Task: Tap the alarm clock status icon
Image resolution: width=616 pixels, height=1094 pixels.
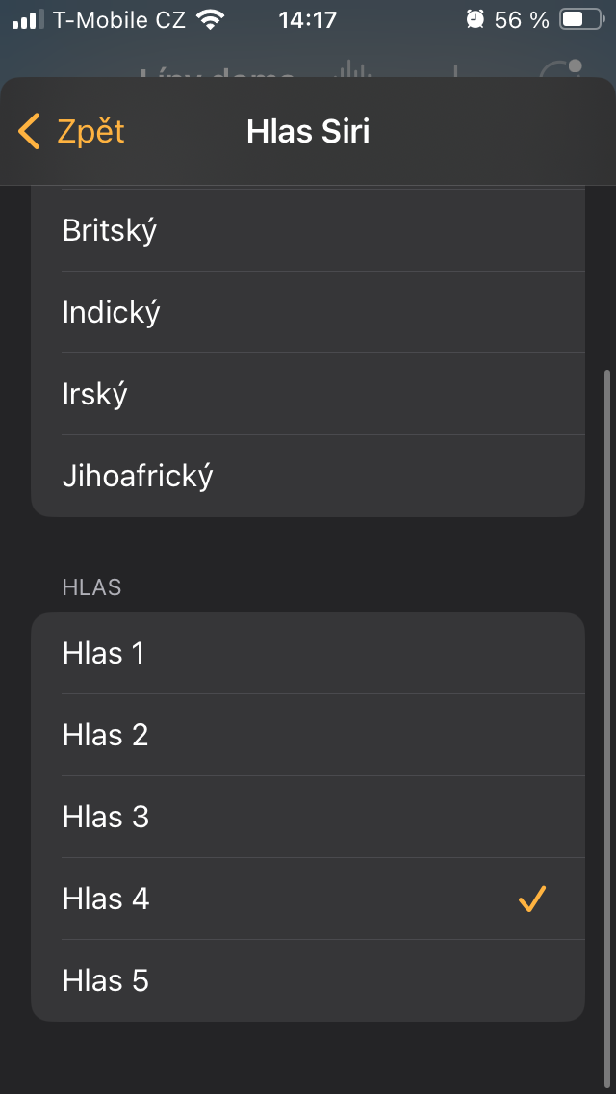Action: 475,19
